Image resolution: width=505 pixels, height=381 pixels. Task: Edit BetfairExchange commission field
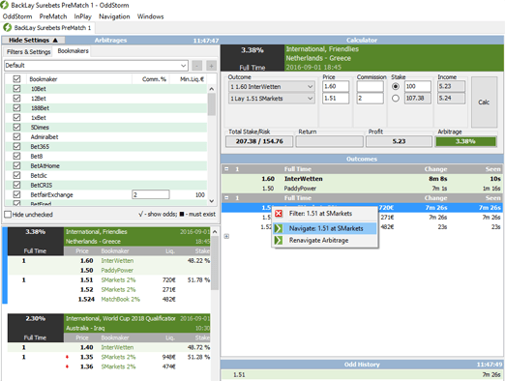click(x=151, y=194)
